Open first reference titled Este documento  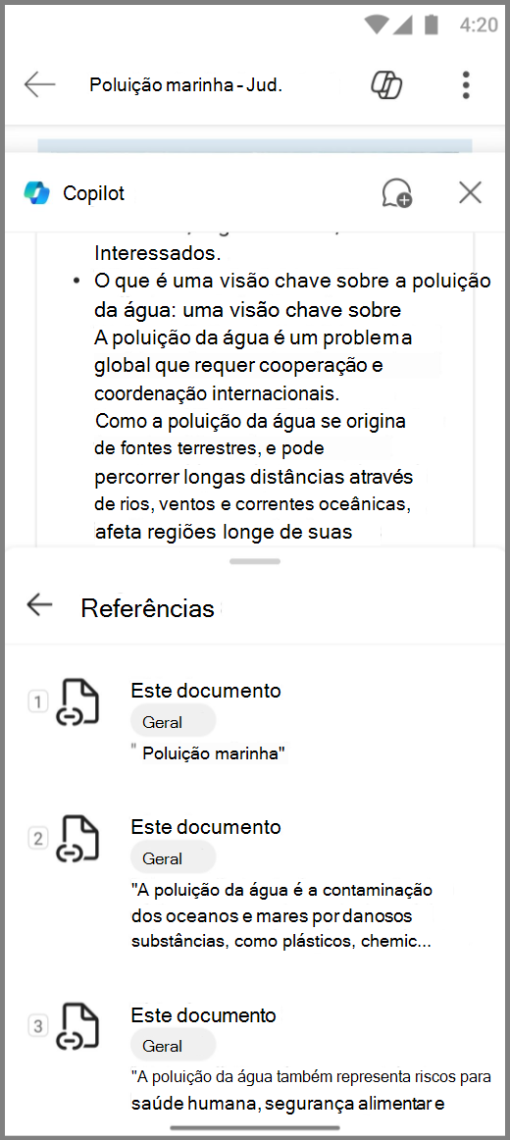click(206, 690)
